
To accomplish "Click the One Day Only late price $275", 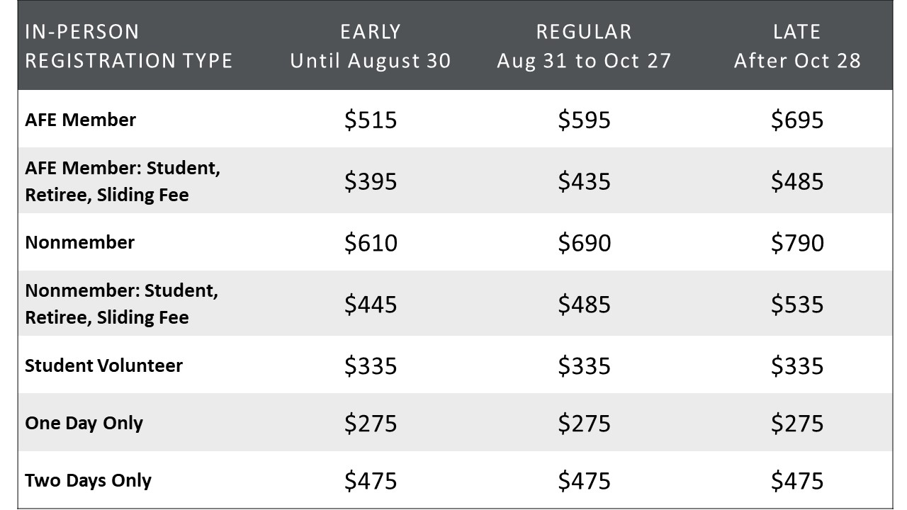I will (797, 423).
